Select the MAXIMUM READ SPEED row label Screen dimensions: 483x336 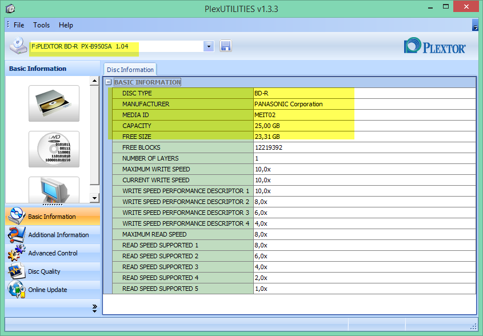154,234
